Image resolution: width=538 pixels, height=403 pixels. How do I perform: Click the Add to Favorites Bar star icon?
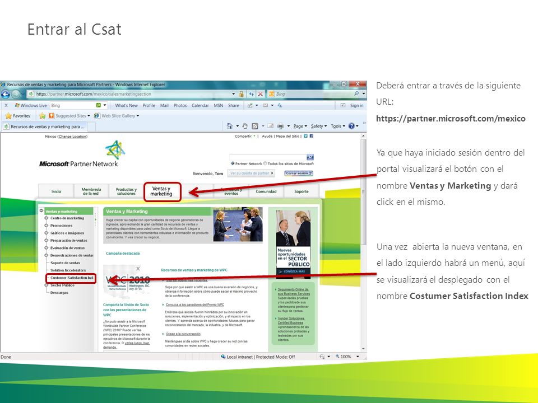pos(42,116)
